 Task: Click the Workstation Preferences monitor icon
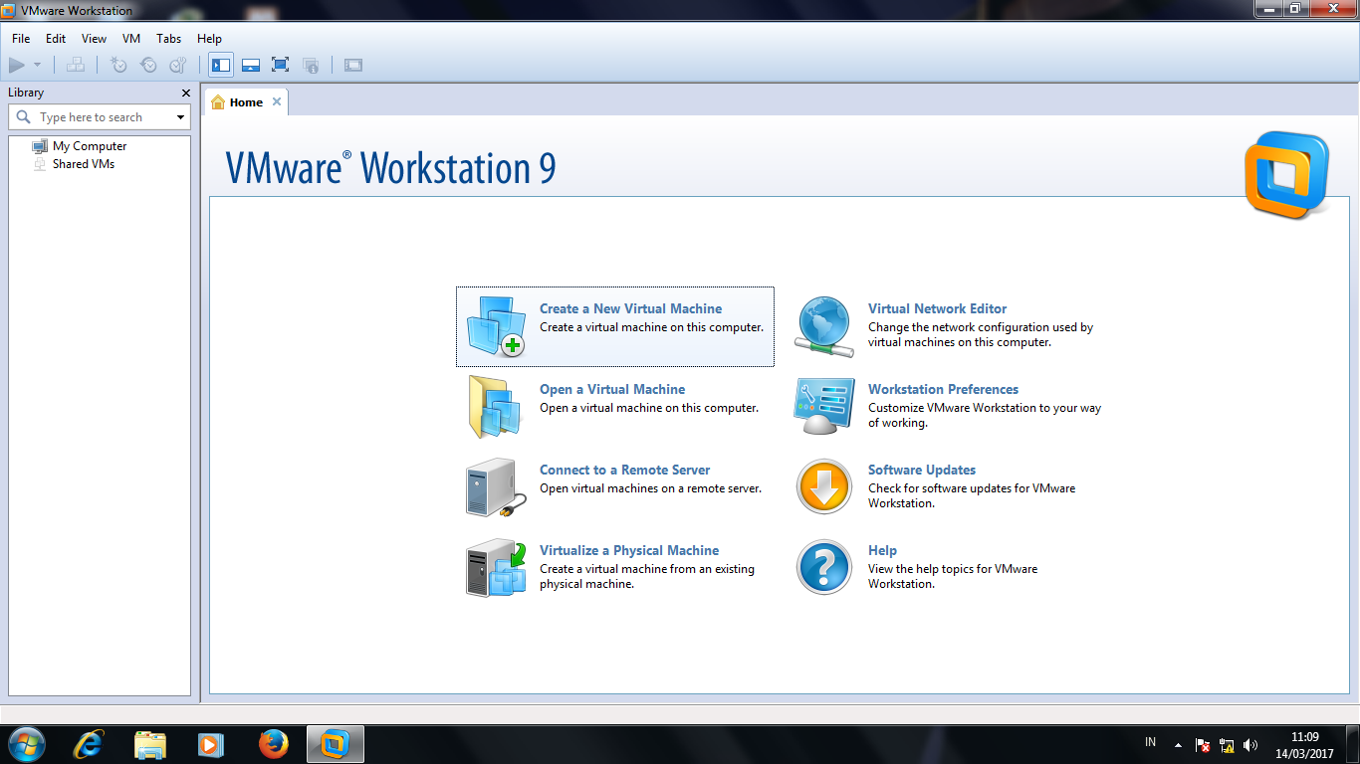[824, 406]
